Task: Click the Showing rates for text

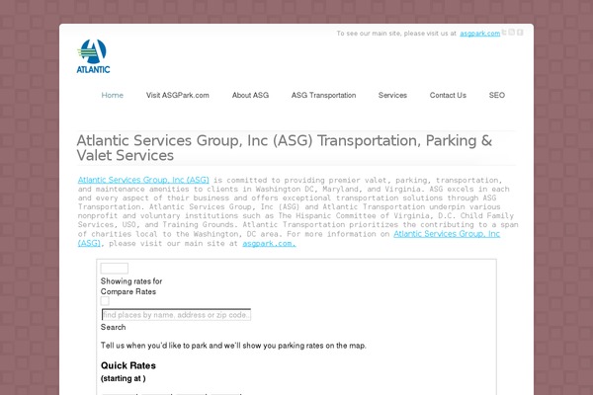Action: point(131,281)
